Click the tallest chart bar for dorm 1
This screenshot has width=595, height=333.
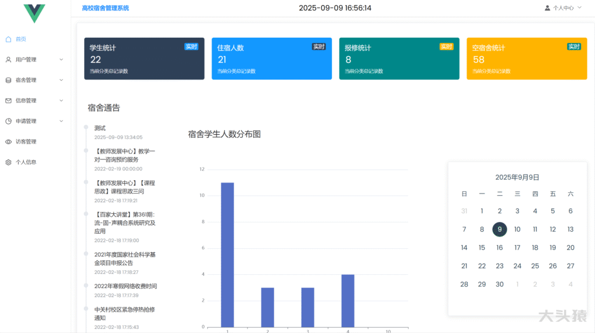227,255
